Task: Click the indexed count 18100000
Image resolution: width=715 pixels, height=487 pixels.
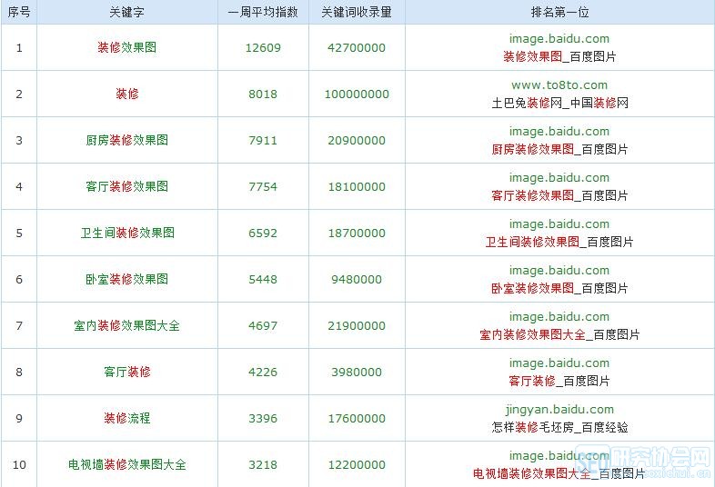Action: [x=357, y=187]
